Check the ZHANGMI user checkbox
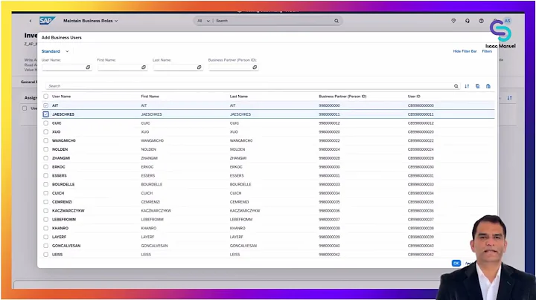 pyautogui.click(x=46, y=158)
